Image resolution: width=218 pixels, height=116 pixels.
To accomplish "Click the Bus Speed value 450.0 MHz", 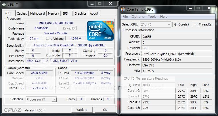I will point(39,83).
